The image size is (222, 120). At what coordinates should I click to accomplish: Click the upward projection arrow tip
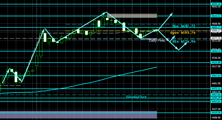[172, 13]
